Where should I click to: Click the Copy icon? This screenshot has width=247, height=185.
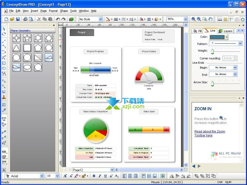pos(45,19)
